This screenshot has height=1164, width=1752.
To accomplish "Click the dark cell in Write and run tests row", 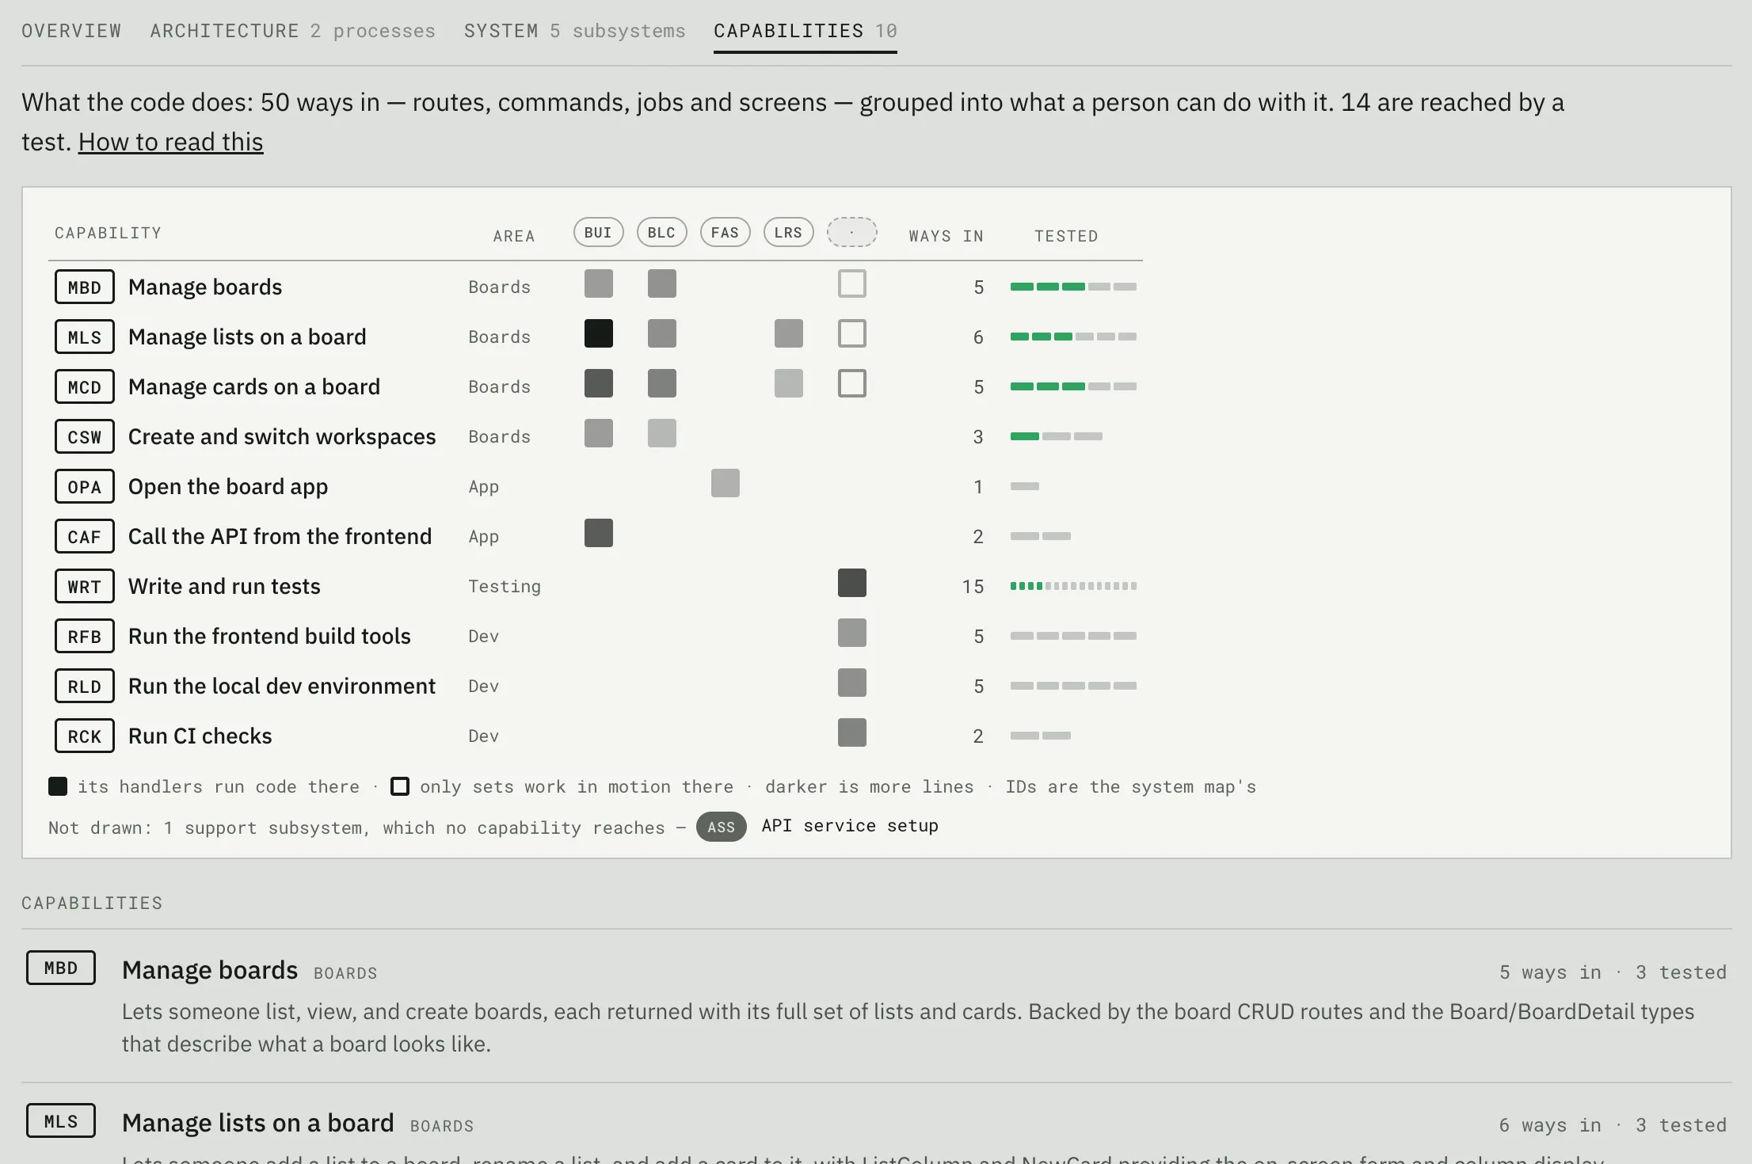I will [851, 583].
